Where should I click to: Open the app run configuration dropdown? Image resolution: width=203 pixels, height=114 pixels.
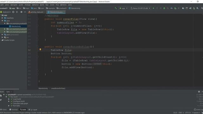[x=123, y=8]
